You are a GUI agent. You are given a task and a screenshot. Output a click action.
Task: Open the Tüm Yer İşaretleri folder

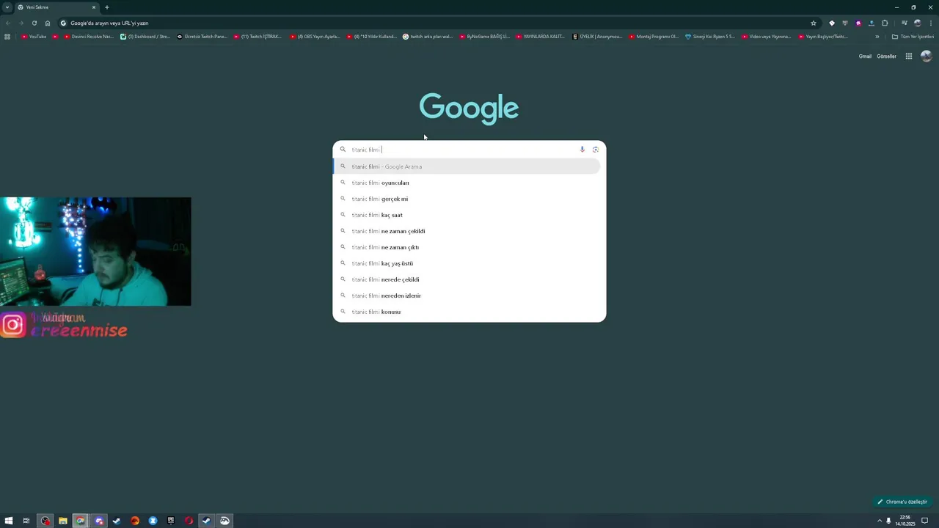(x=913, y=37)
